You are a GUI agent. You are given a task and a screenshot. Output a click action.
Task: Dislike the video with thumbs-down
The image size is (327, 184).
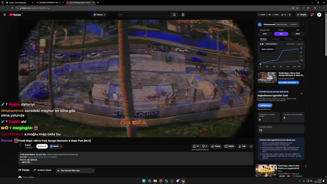(204, 146)
